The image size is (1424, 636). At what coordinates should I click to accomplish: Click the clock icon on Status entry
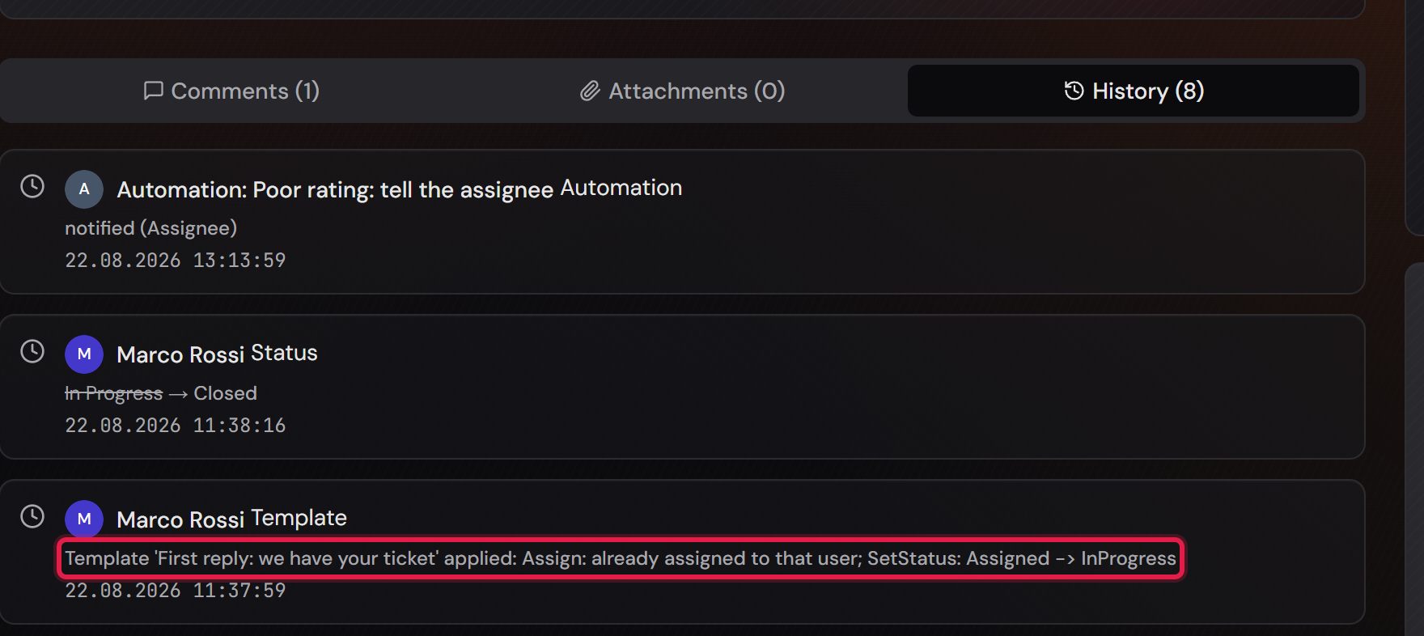coord(32,351)
